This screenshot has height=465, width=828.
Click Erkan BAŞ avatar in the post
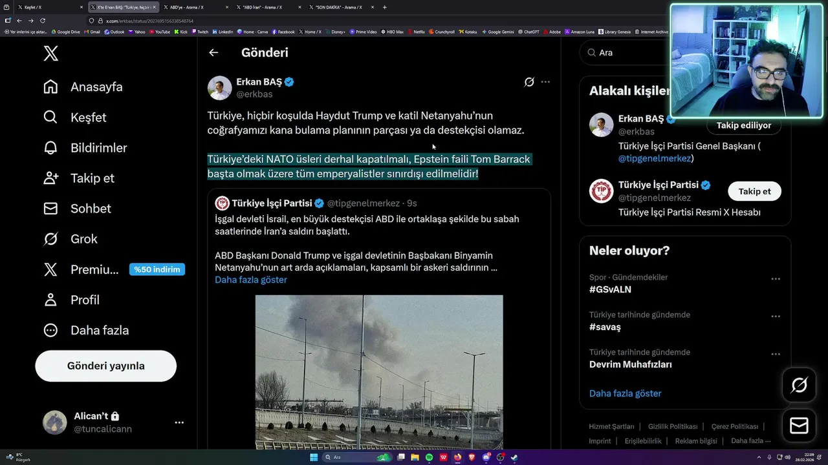coord(219,88)
